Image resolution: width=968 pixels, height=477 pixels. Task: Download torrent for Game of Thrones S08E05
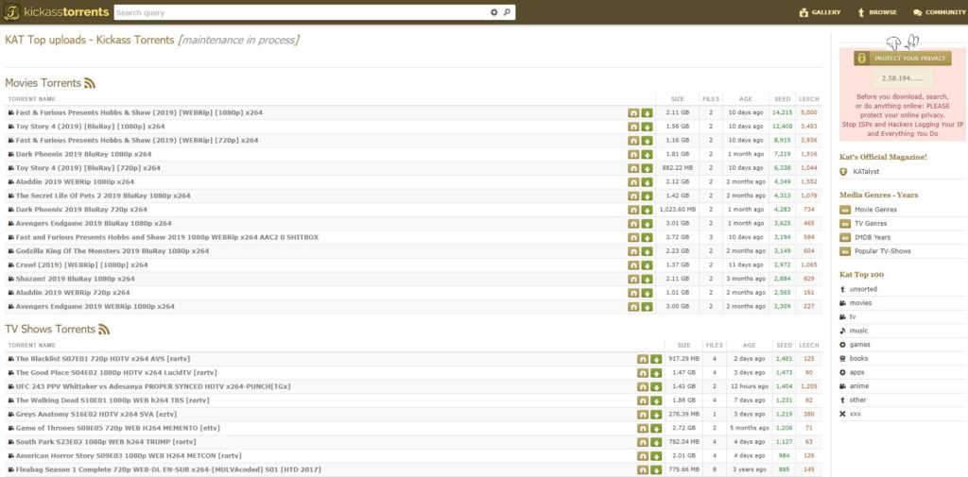656,428
